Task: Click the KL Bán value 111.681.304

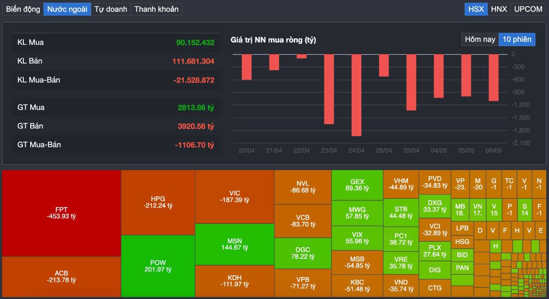Action: point(193,61)
